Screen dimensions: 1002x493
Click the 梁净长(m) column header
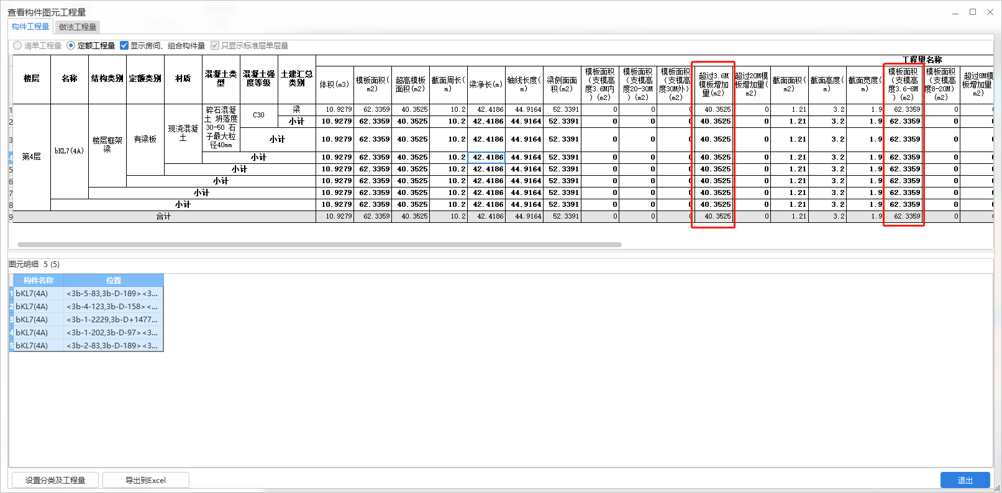coord(486,84)
